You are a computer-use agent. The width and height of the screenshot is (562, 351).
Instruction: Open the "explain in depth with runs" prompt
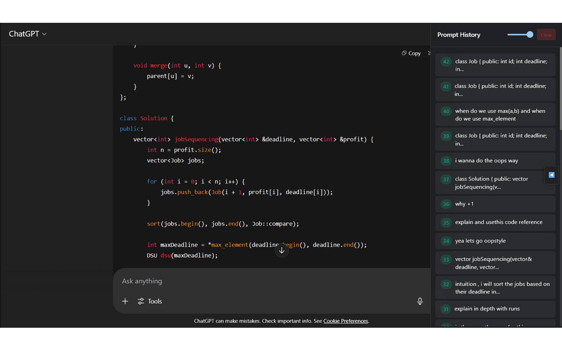(x=495, y=309)
